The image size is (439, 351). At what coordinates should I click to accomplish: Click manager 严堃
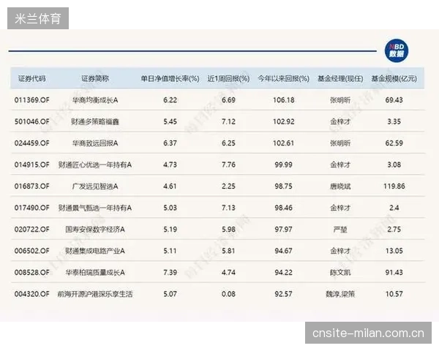(x=340, y=229)
